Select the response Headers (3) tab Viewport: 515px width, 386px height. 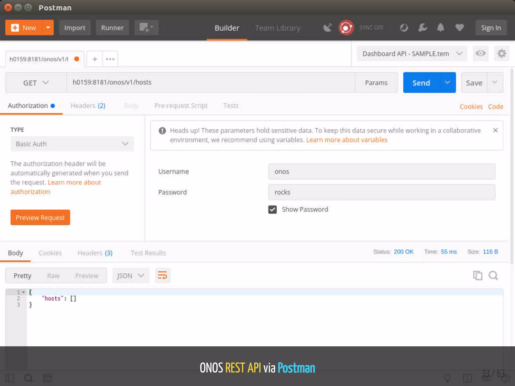click(x=95, y=253)
